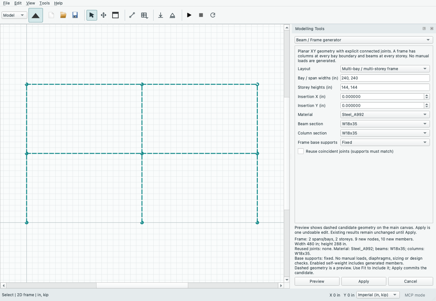Open the Tools menu
The image size is (436, 301).
coord(45,3)
